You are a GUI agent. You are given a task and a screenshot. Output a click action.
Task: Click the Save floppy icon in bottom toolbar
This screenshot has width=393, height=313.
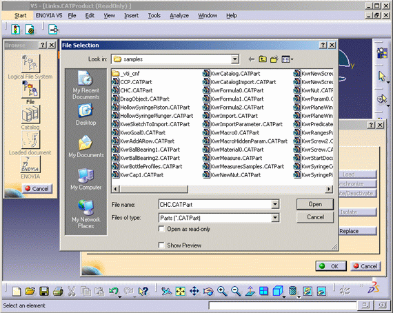44,291
